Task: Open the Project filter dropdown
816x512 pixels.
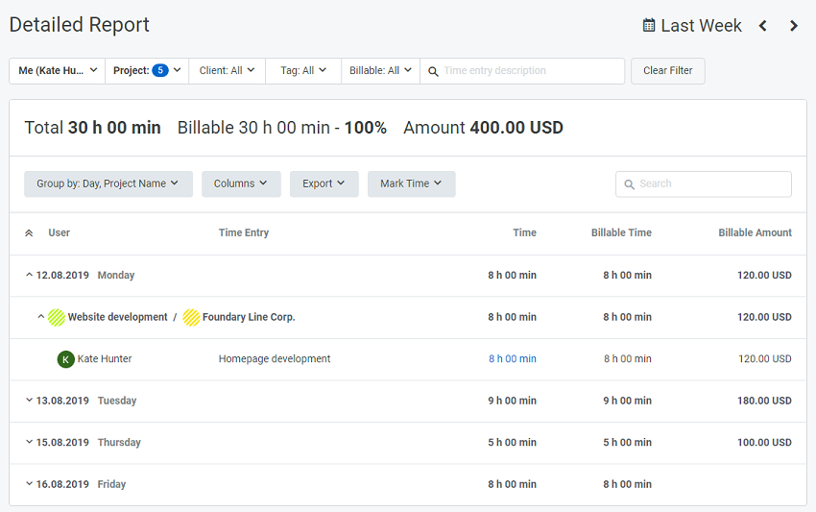Action: click(x=147, y=71)
